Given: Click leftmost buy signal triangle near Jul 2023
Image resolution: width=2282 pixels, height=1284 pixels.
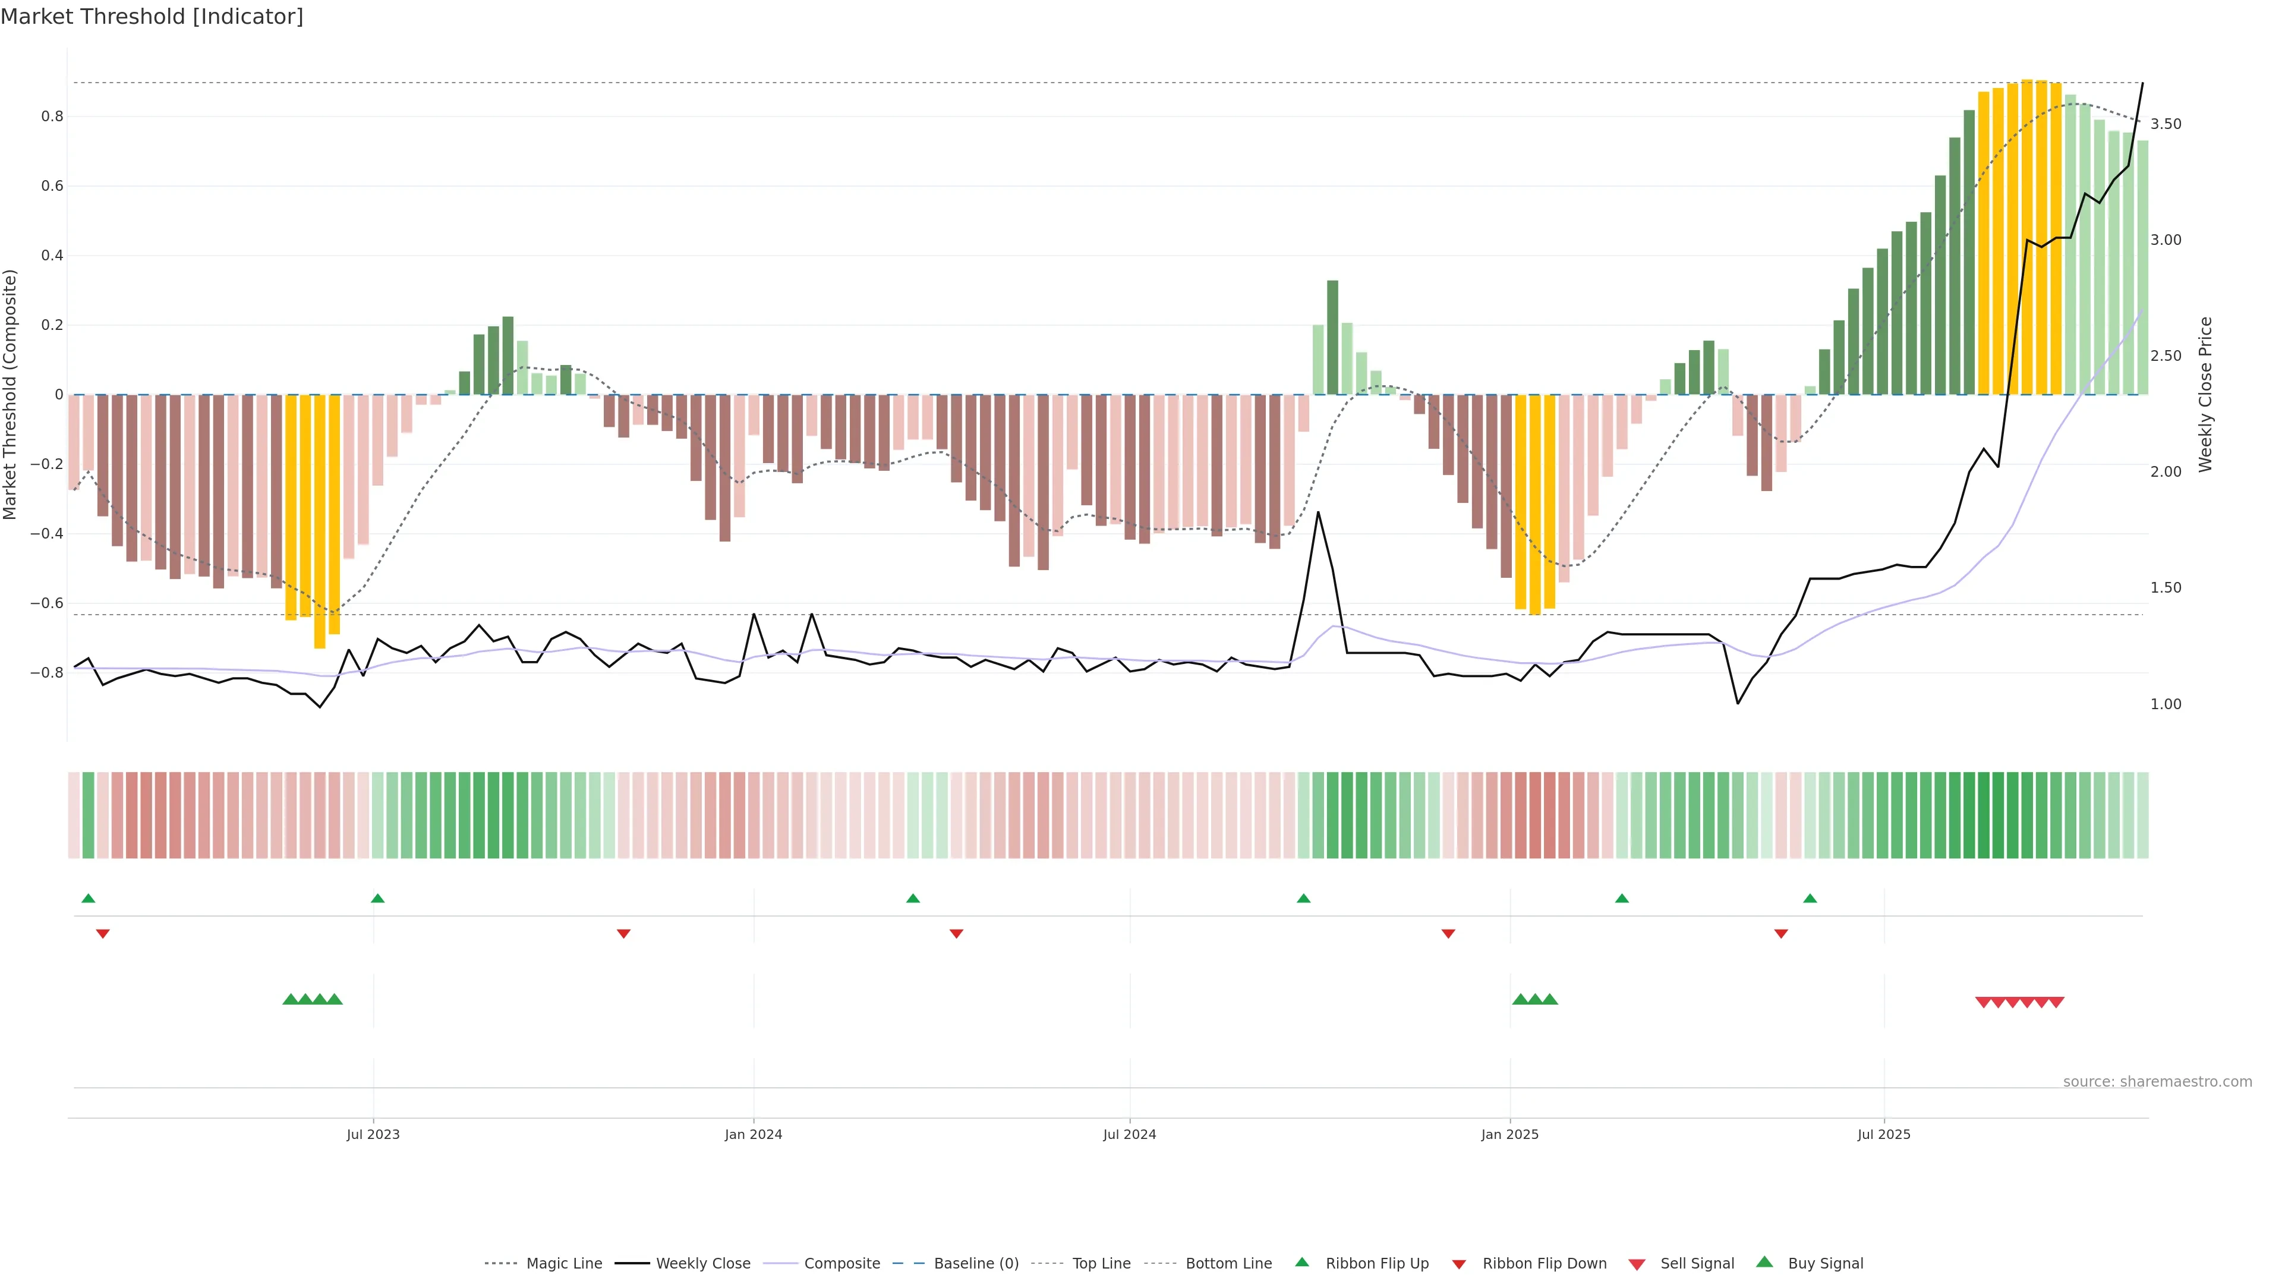Looking at the screenshot, I should click(289, 999).
